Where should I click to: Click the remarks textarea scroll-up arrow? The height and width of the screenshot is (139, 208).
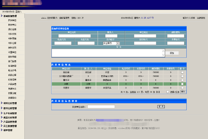163,51
